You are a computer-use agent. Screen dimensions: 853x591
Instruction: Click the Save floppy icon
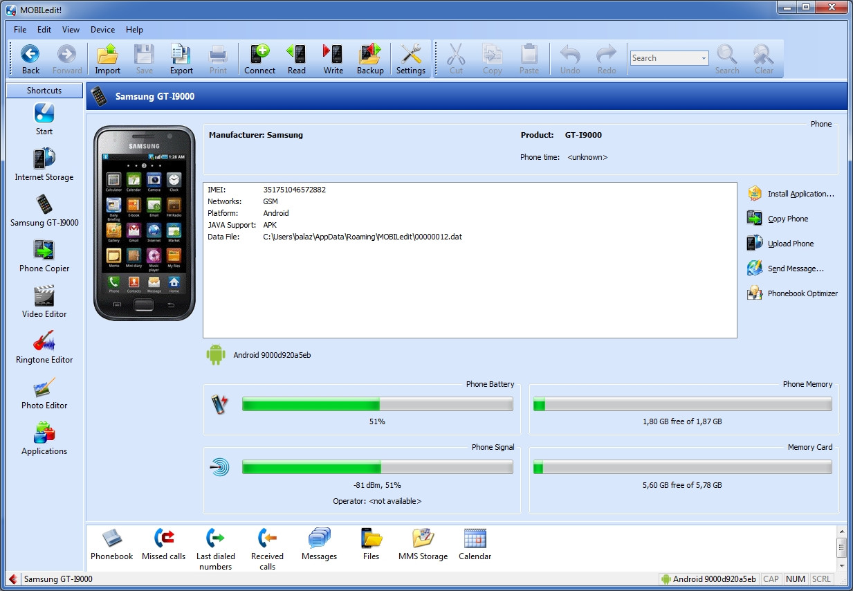click(x=144, y=59)
